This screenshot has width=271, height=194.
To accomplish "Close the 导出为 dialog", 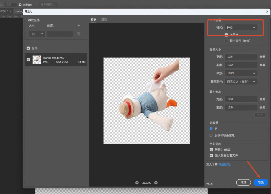I will tap(267, 12).
